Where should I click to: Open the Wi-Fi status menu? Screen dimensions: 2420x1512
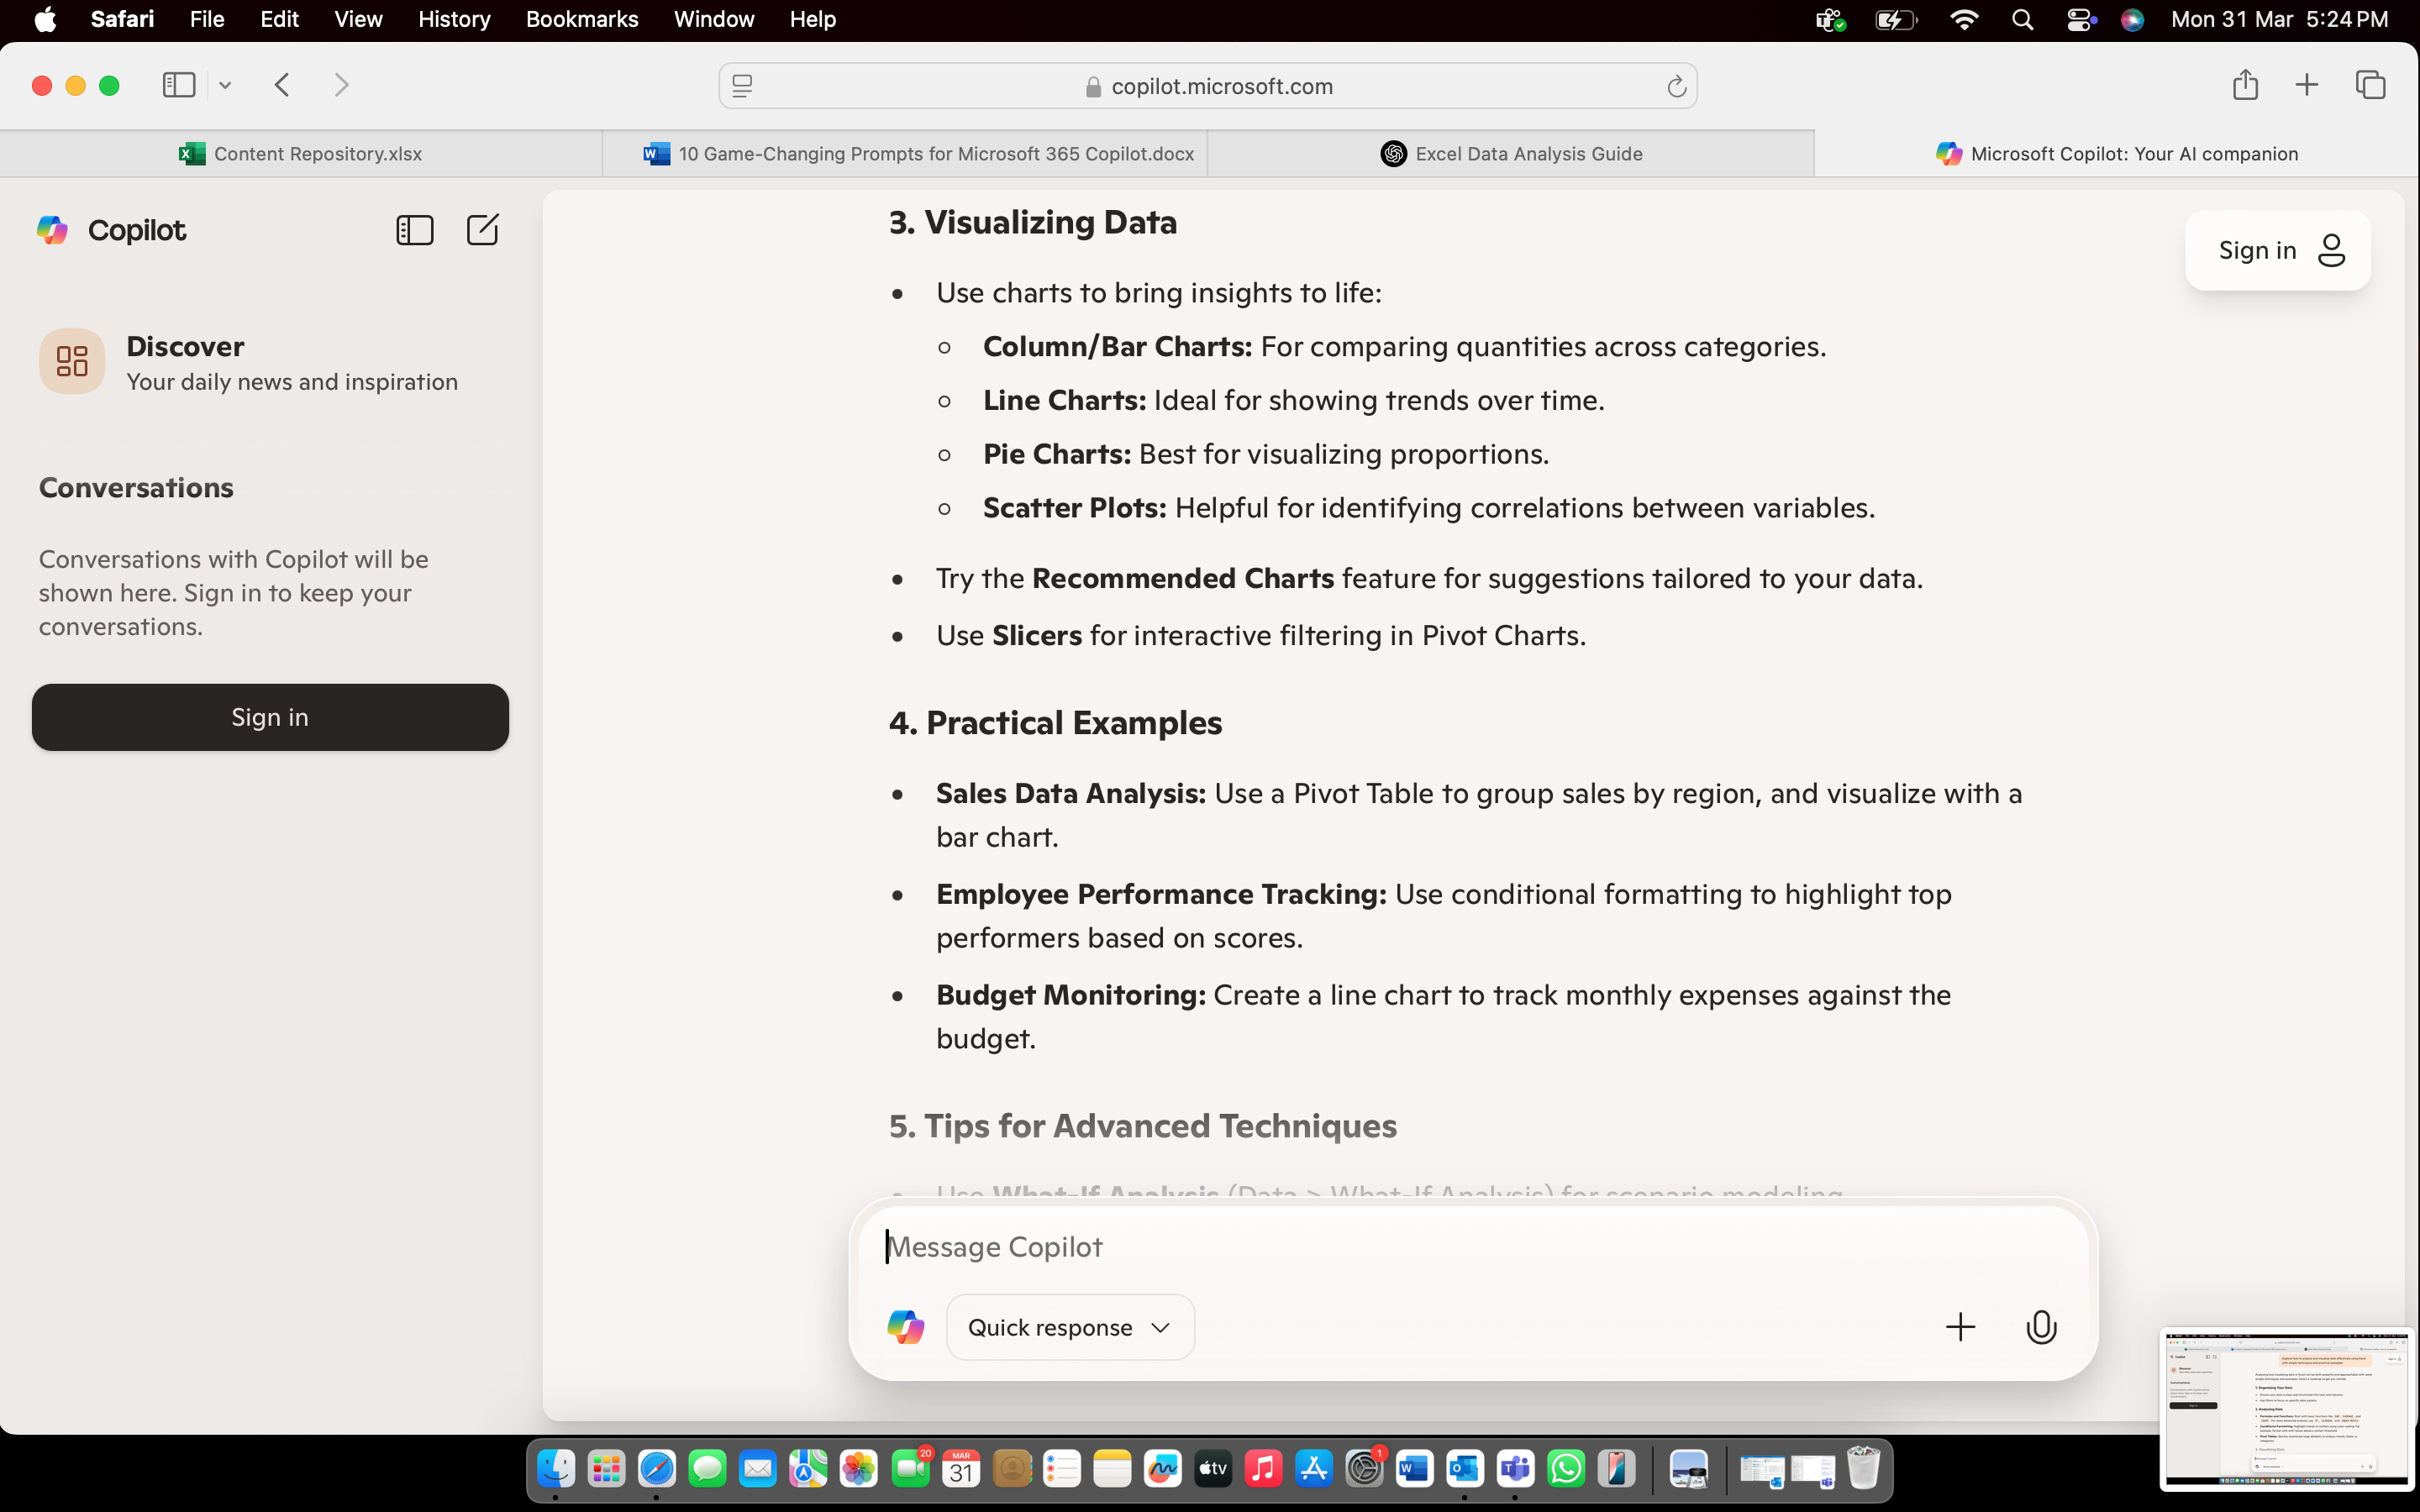click(x=1964, y=20)
